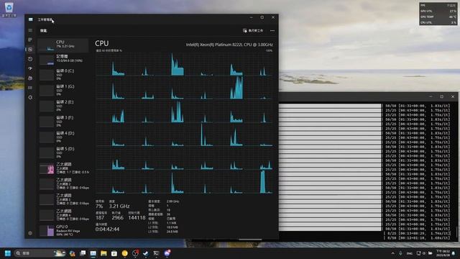Open Task Manager hamburger navigation menu
Viewport: 460px width, 259px height.
point(30,30)
